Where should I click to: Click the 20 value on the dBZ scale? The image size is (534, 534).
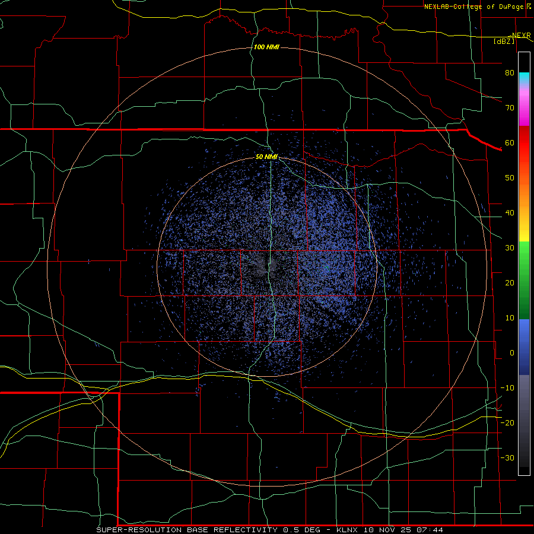tap(510, 282)
